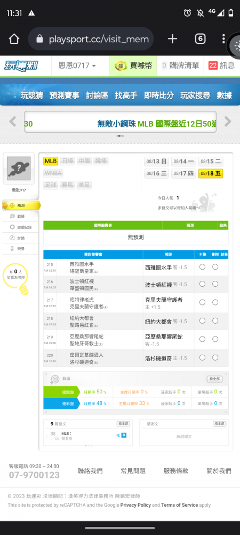Screen dimensions: 240x535
Task: Open the tab switcher showing 6 tabs
Action: [x=200, y=39]
